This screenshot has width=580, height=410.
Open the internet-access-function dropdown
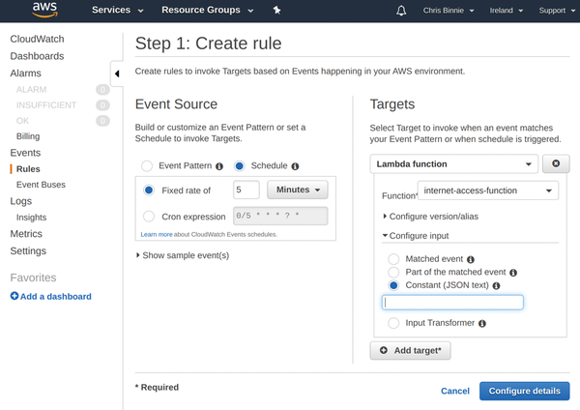[x=488, y=190]
